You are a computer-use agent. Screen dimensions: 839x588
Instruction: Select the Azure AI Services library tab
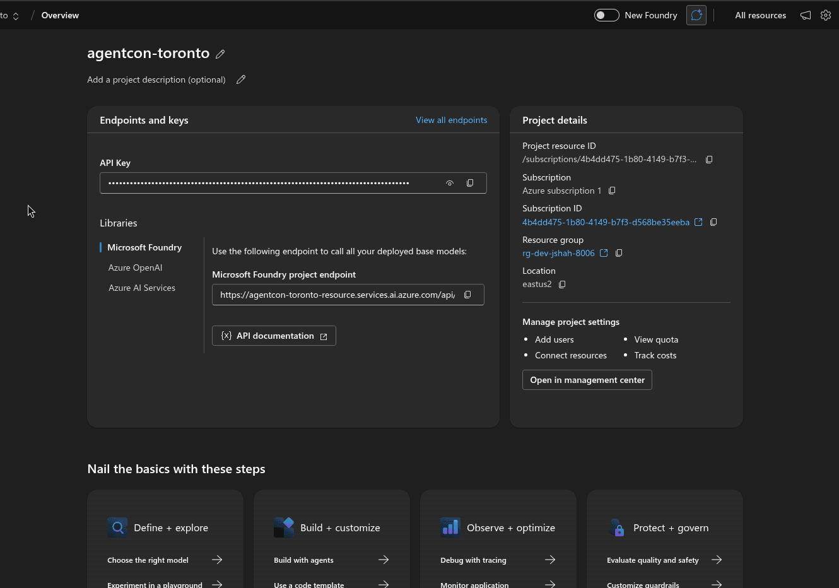142,288
